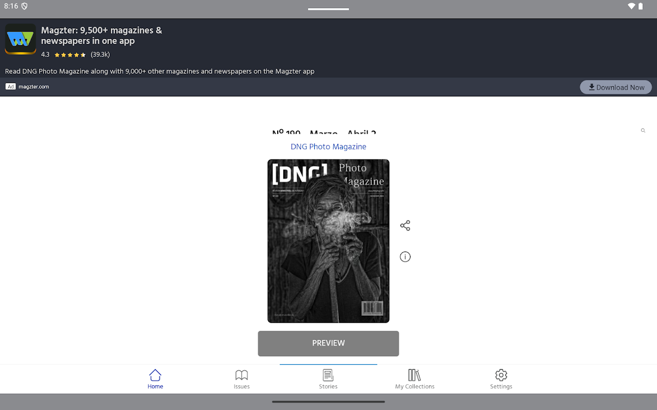Tap the Magzter ad headline text
The width and height of the screenshot is (657, 410).
click(102, 35)
